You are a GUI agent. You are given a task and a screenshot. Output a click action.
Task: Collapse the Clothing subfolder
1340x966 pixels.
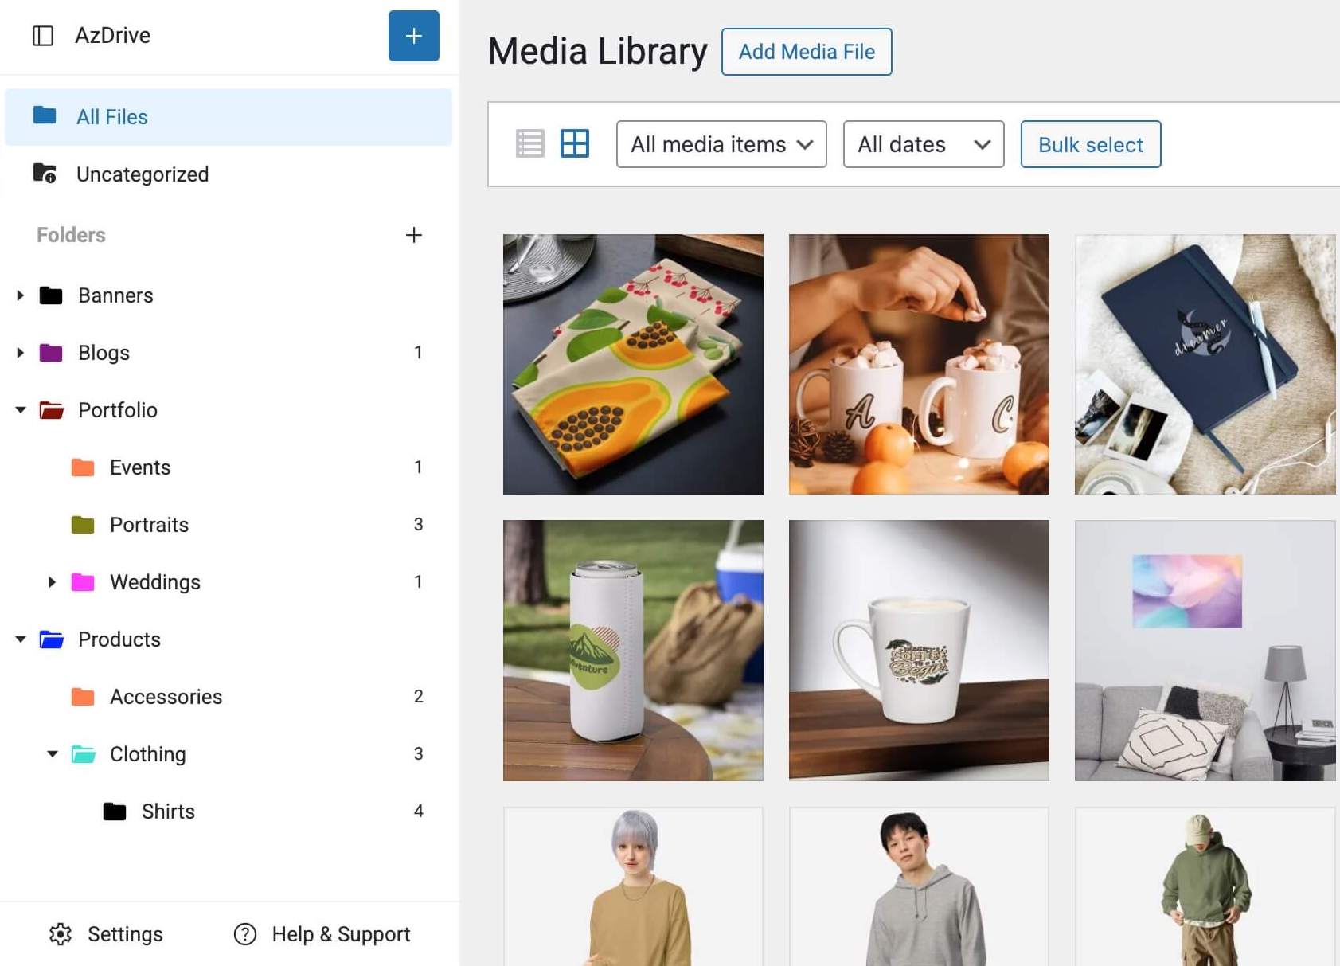point(53,754)
